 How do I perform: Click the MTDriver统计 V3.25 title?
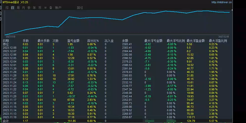[15, 2]
